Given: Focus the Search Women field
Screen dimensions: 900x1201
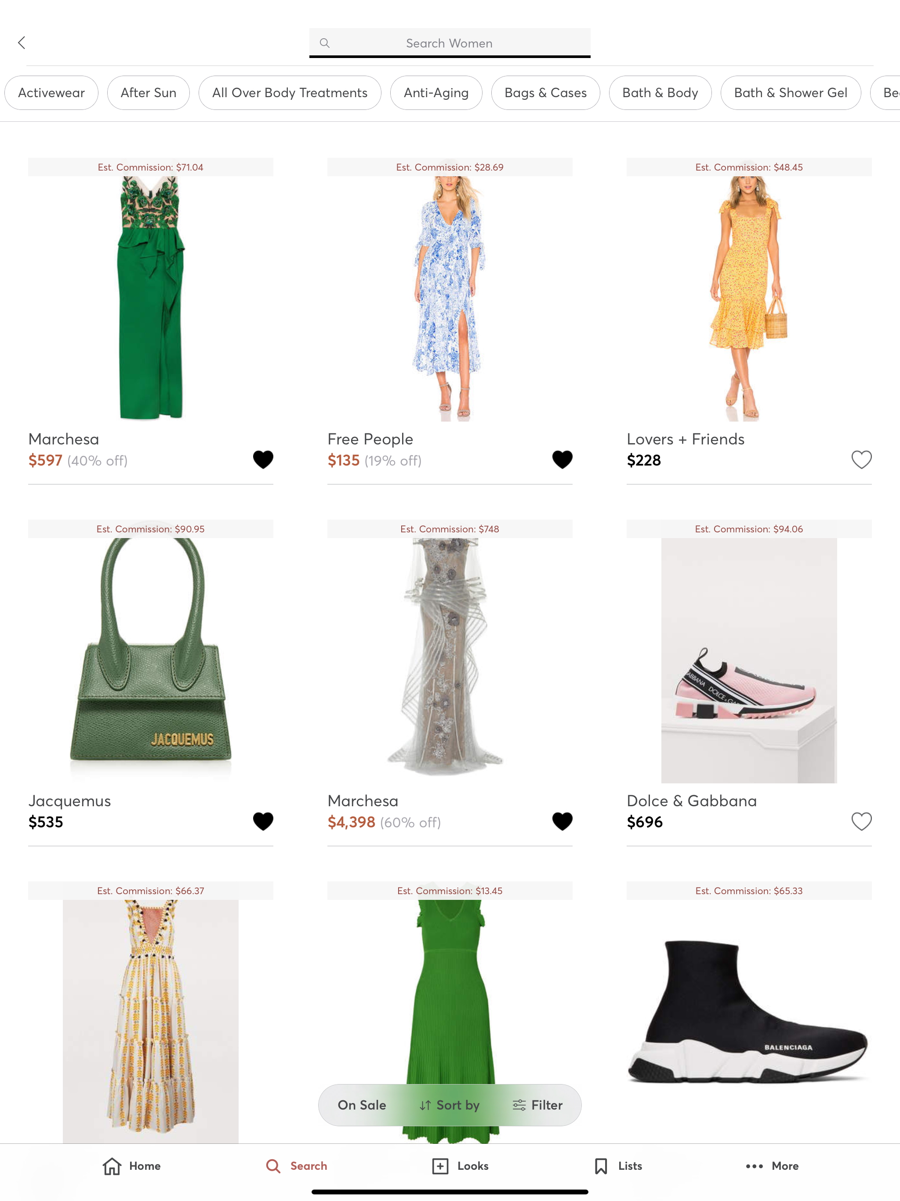Looking at the screenshot, I should (450, 43).
